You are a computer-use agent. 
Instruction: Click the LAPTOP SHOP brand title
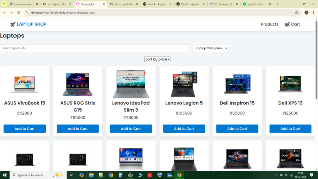click(x=32, y=24)
